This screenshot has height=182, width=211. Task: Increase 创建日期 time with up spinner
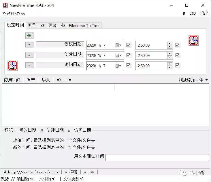tap(170, 54)
